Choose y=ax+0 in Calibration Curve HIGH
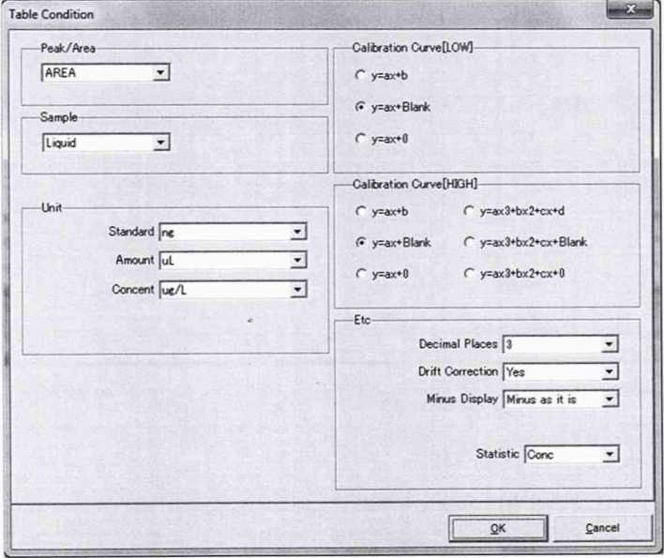 click(361, 273)
